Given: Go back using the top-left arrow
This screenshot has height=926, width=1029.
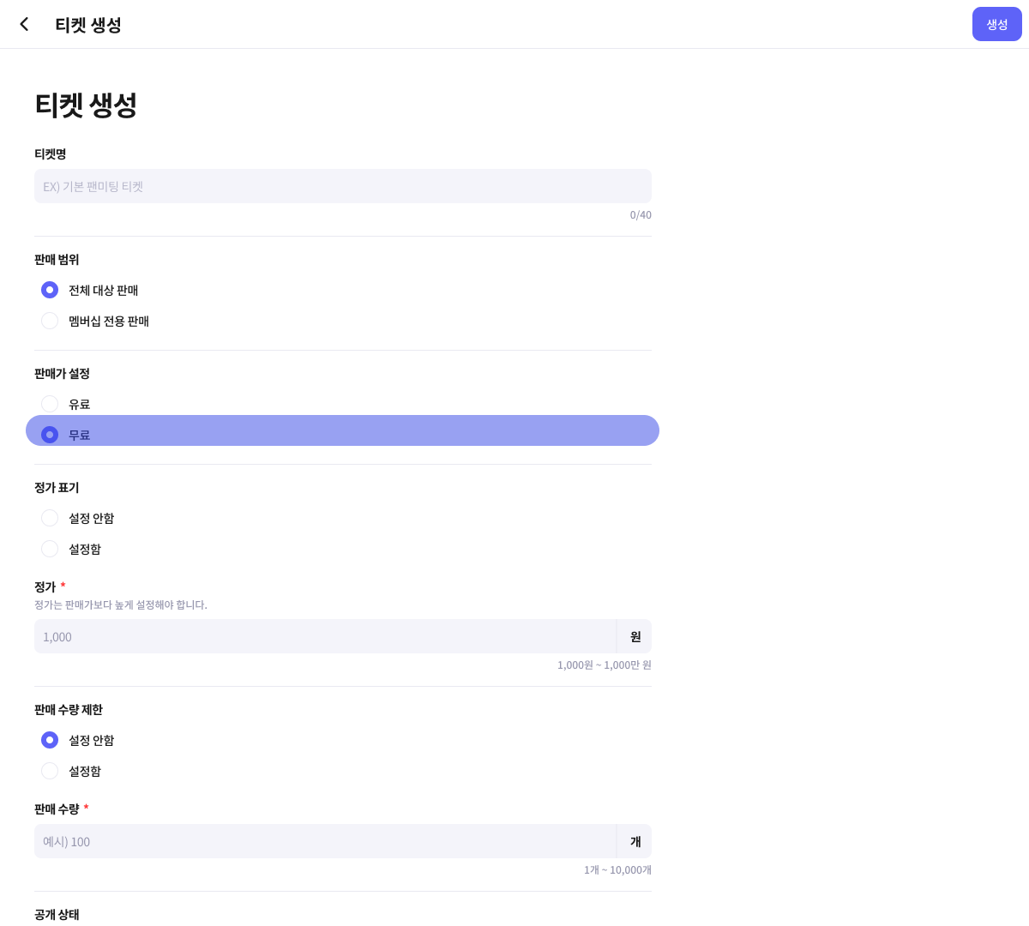Looking at the screenshot, I should coord(24,24).
